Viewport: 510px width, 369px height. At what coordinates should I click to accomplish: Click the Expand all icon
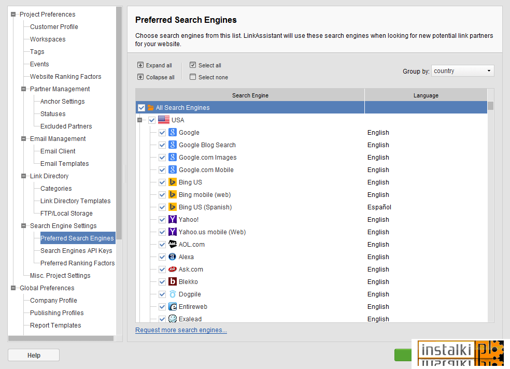click(140, 65)
